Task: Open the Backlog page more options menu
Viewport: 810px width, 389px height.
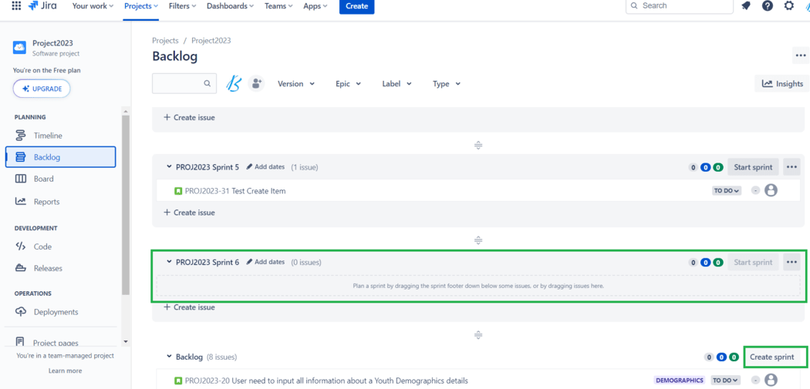Action: click(801, 55)
